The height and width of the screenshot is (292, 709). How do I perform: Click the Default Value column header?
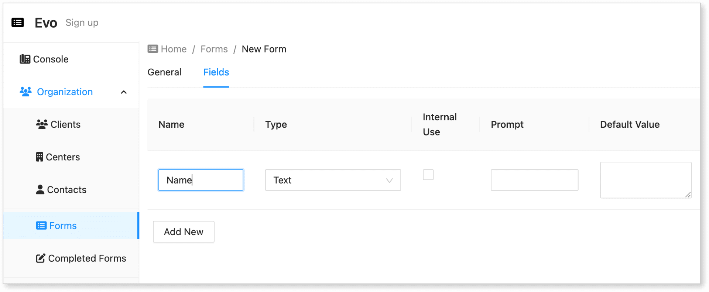click(630, 124)
